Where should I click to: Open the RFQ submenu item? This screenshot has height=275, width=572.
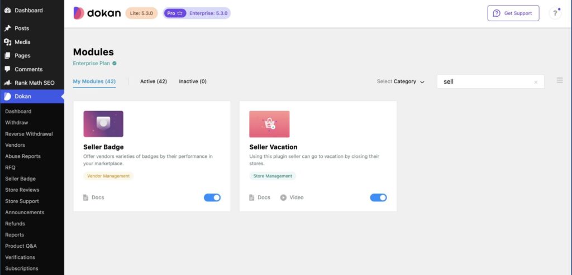[10, 167]
